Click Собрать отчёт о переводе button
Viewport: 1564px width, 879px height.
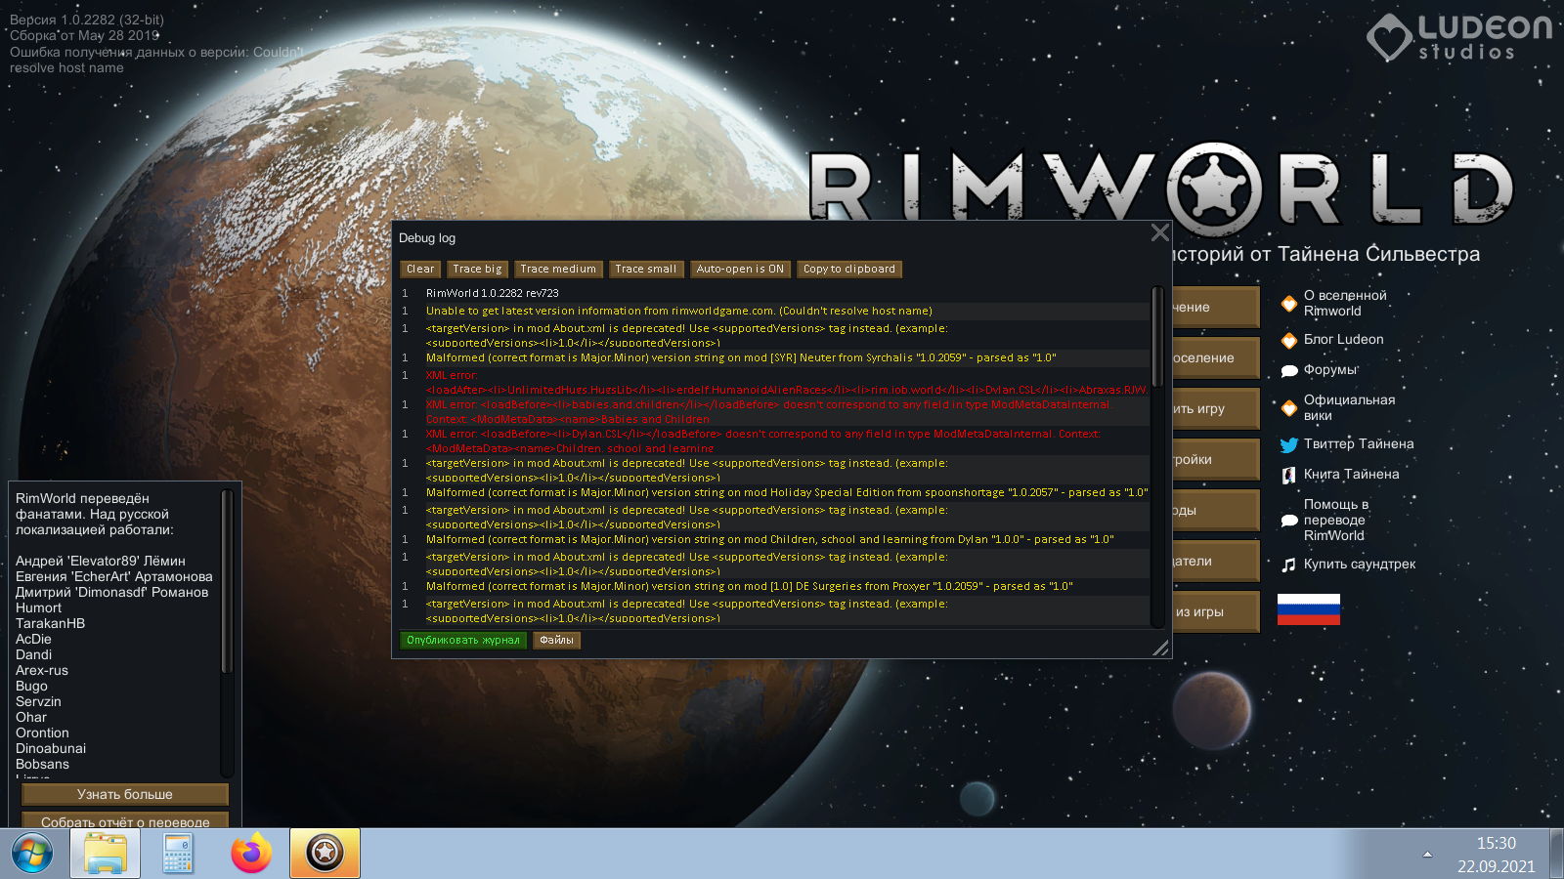pos(125,821)
